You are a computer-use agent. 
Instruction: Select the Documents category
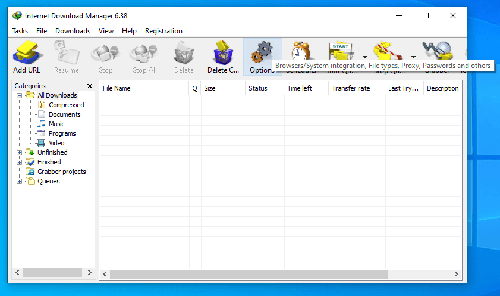(x=64, y=114)
